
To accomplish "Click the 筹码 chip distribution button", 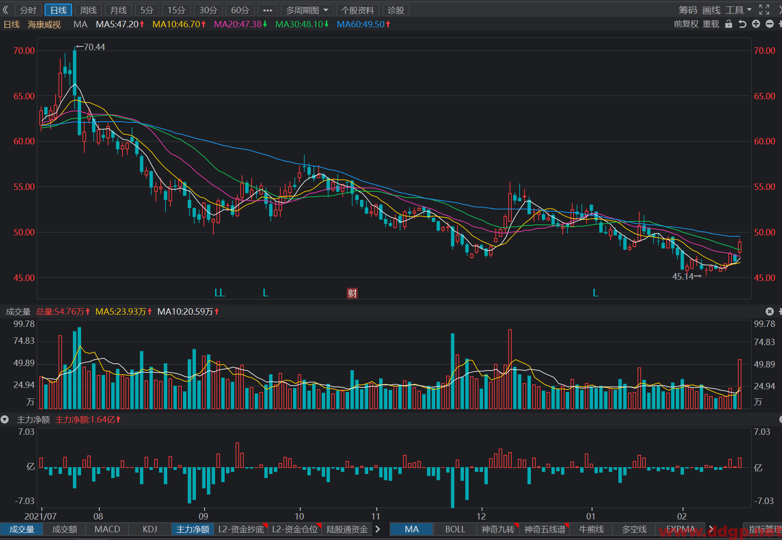I will [688, 10].
